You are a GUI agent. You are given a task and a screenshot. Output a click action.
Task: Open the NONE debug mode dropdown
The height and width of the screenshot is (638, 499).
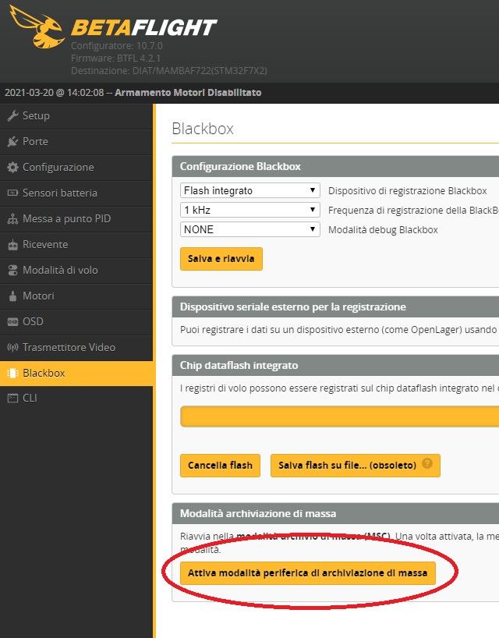(x=249, y=229)
